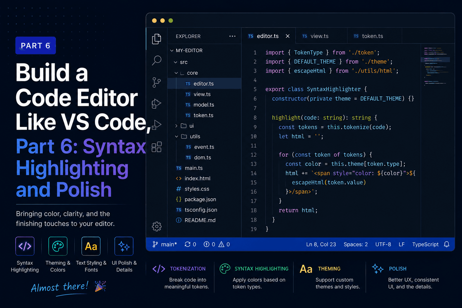The width and height of the screenshot is (462, 308).
Task: Open model.ts in the file tree
Action: (x=204, y=105)
